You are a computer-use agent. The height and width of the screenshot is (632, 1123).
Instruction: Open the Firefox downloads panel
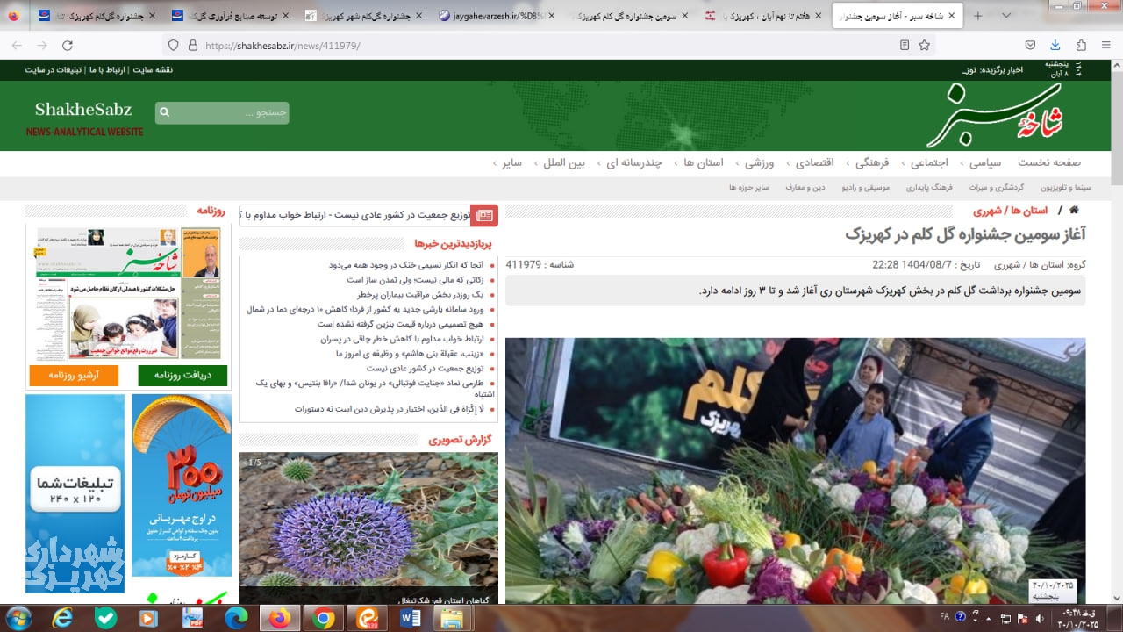pos(1055,46)
